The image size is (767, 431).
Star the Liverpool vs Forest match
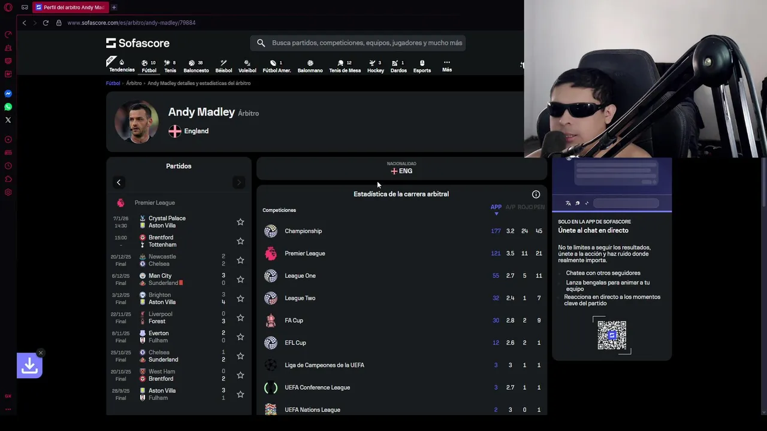pyautogui.click(x=240, y=318)
